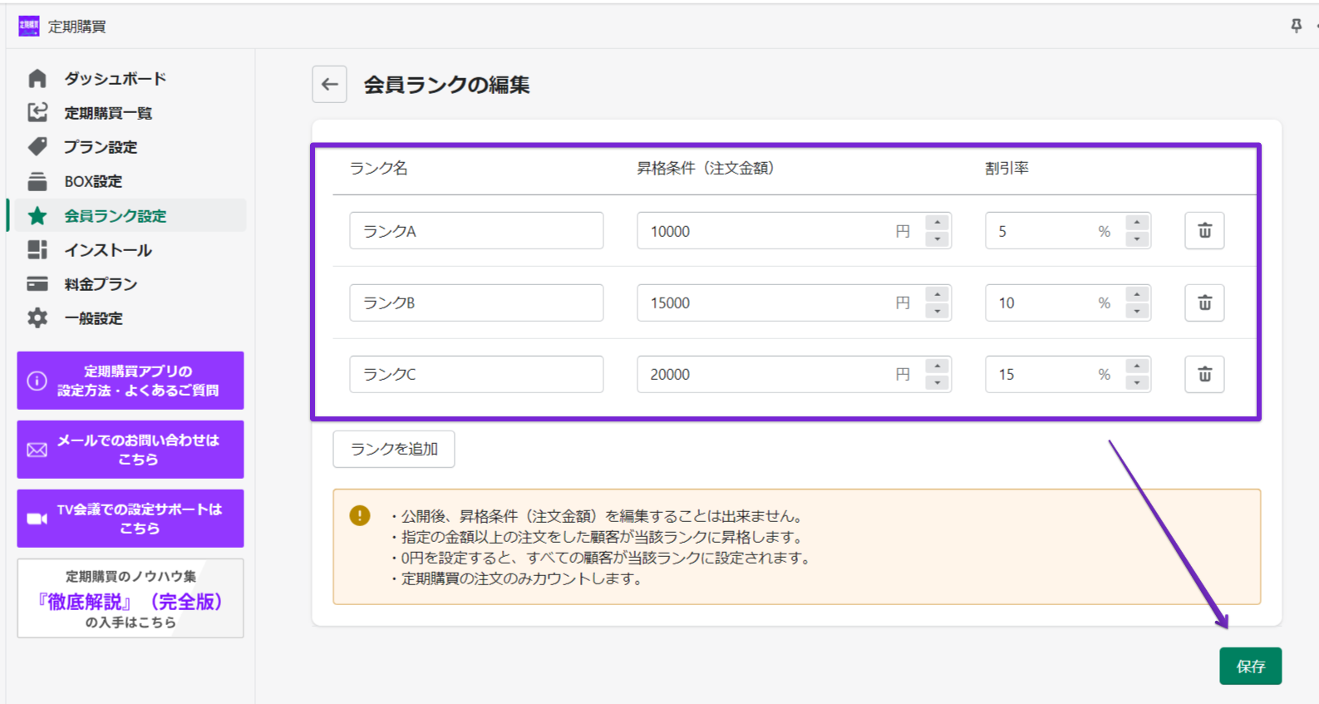Click the プラン設定 tag icon

tap(37, 146)
